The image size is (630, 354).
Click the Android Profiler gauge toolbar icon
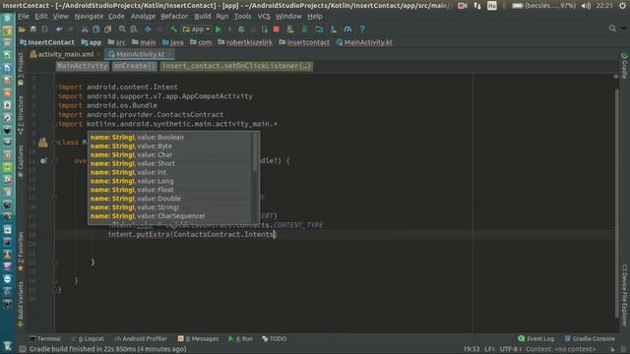tap(347, 29)
